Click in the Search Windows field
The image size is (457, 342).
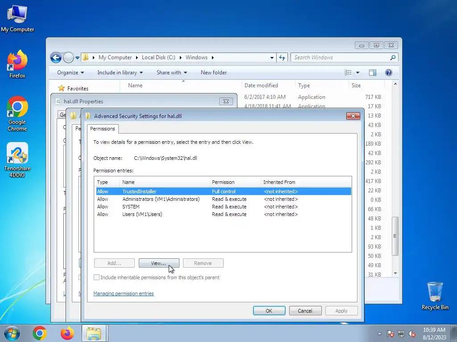pyautogui.click(x=341, y=57)
